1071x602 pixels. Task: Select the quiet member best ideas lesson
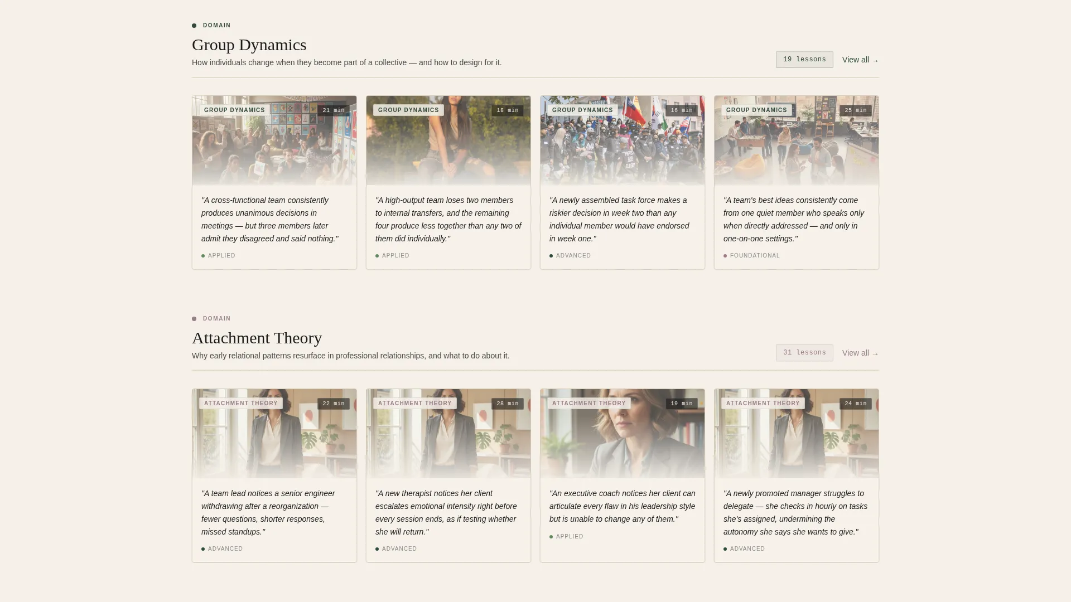pos(794,220)
